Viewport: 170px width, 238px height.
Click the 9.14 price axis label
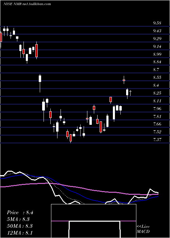click(x=157, y=47)
